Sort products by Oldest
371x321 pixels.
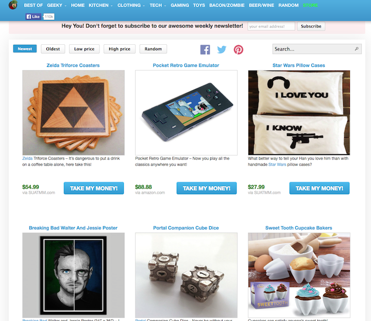click(53, 49)
